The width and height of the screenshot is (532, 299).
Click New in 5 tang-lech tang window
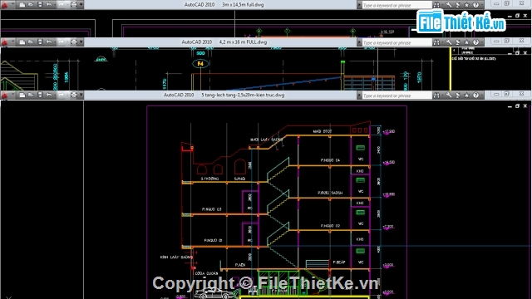tap(22, 95)
